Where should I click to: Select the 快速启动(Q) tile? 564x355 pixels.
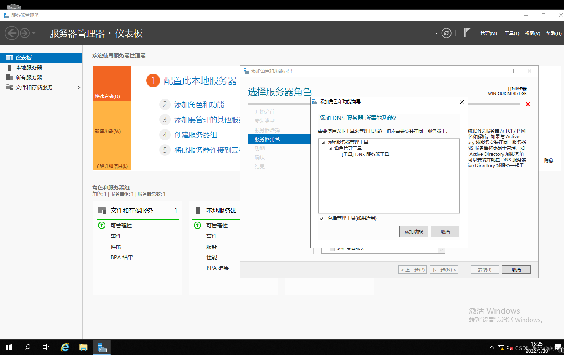pos(112,84)
